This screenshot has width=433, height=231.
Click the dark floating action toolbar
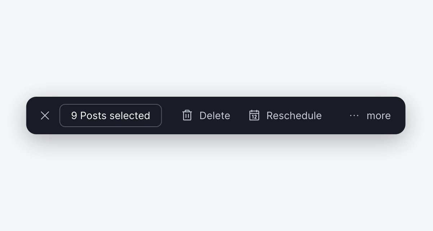(x=216, y=115)
